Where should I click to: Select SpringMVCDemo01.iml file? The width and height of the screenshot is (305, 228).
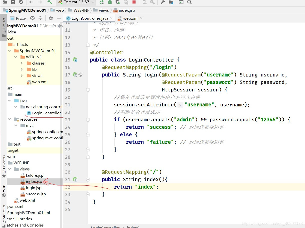click(28, 213)
